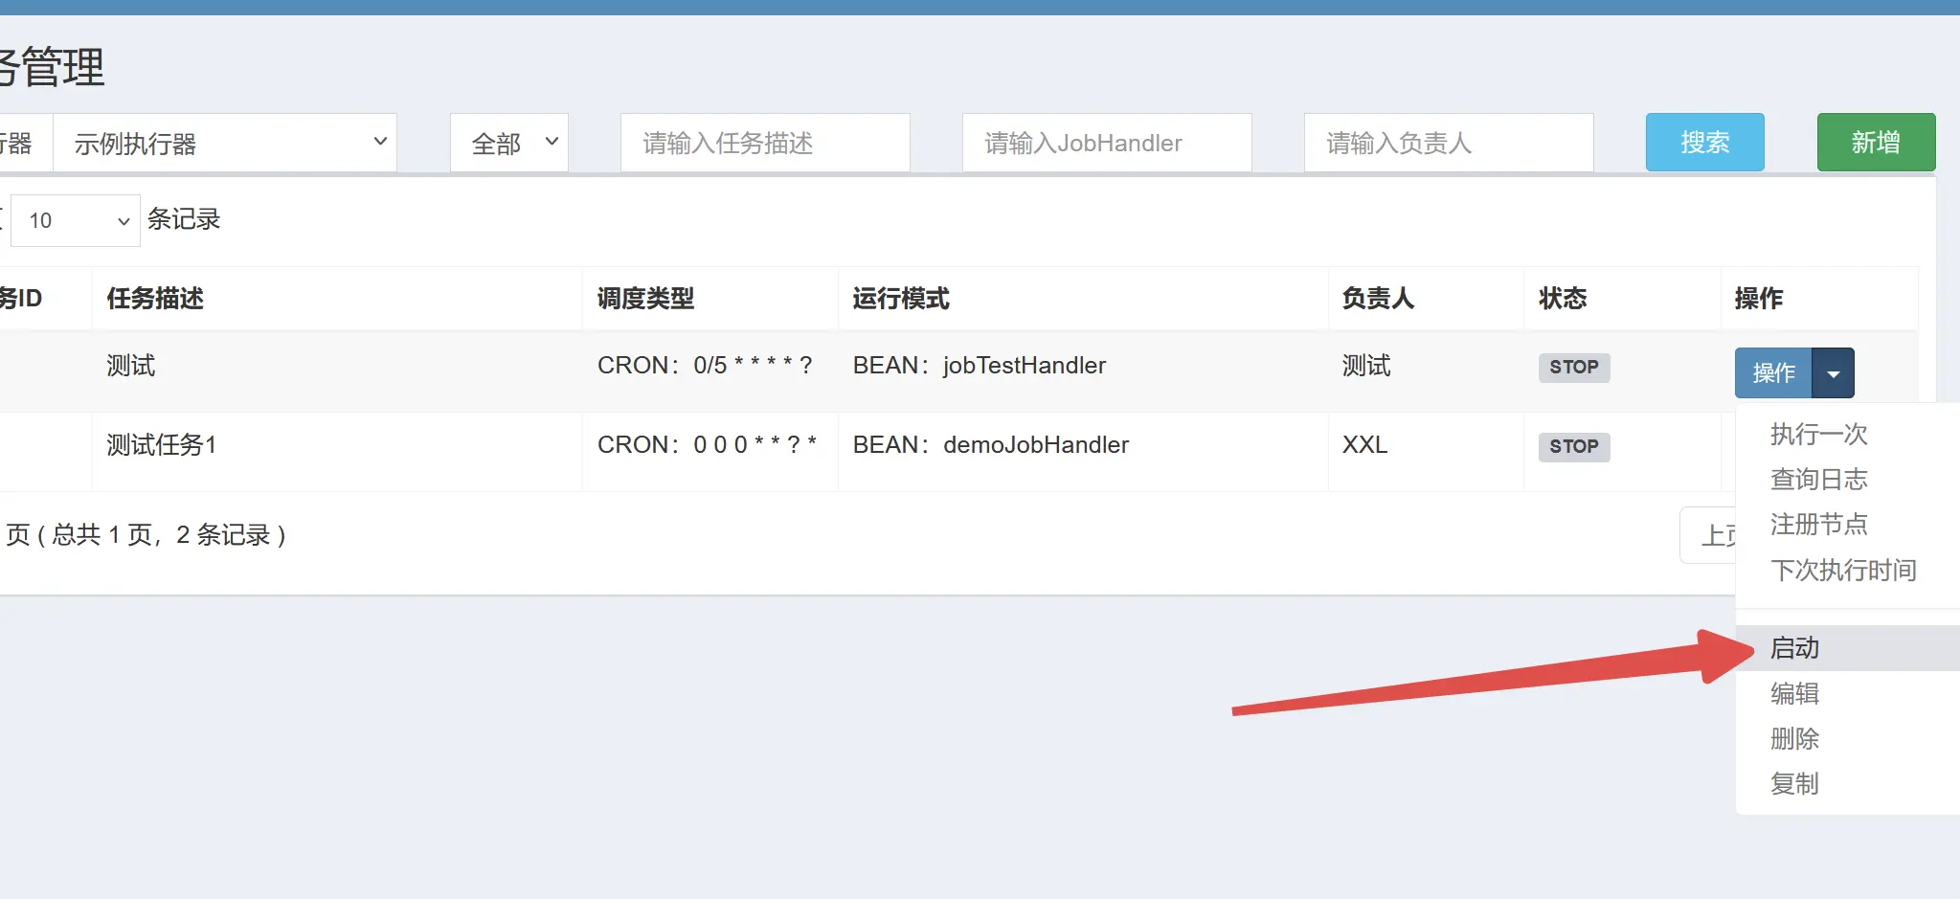
Task: Focus the 请输入任务描述 input field
Action: [765, 143]
